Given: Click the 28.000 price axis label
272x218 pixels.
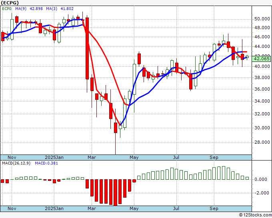Looking at the screenshot, I should point(262,142).
